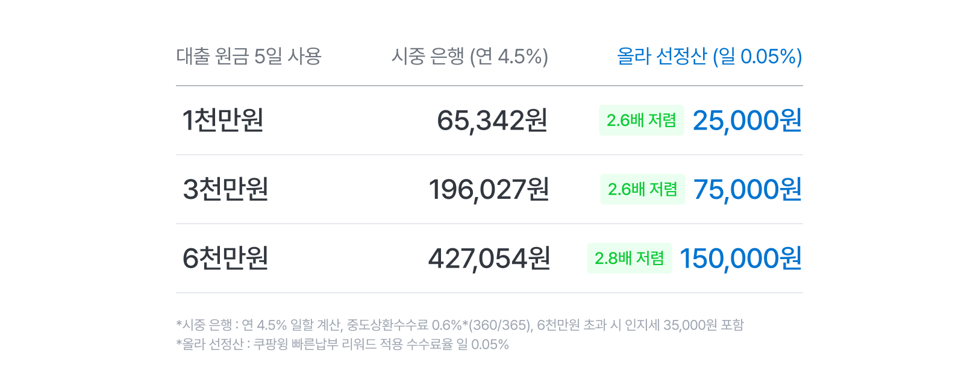Select the 427,054원 bank cost value
Screen dimensions: 979x382
pos(489,258)
